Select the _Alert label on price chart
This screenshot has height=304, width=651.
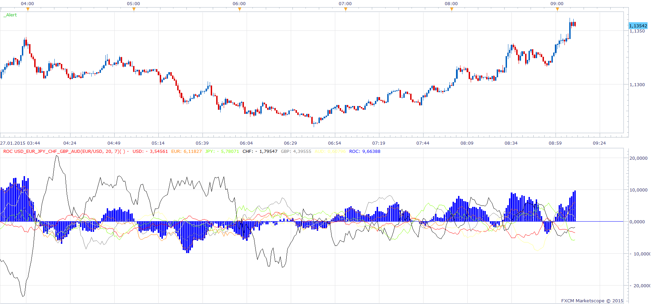pos(10,15)
